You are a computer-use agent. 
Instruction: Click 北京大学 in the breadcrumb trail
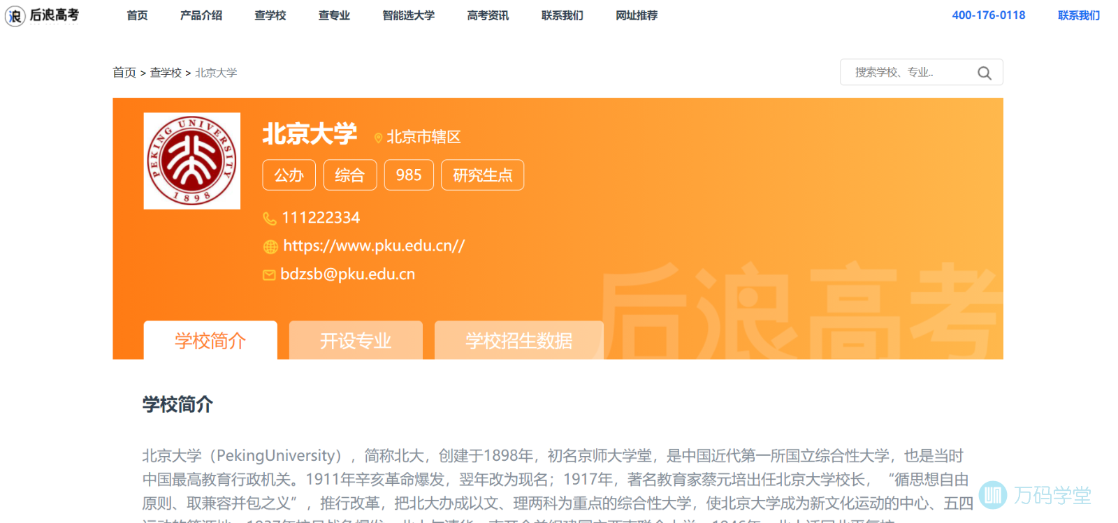[x=217, y=73]
